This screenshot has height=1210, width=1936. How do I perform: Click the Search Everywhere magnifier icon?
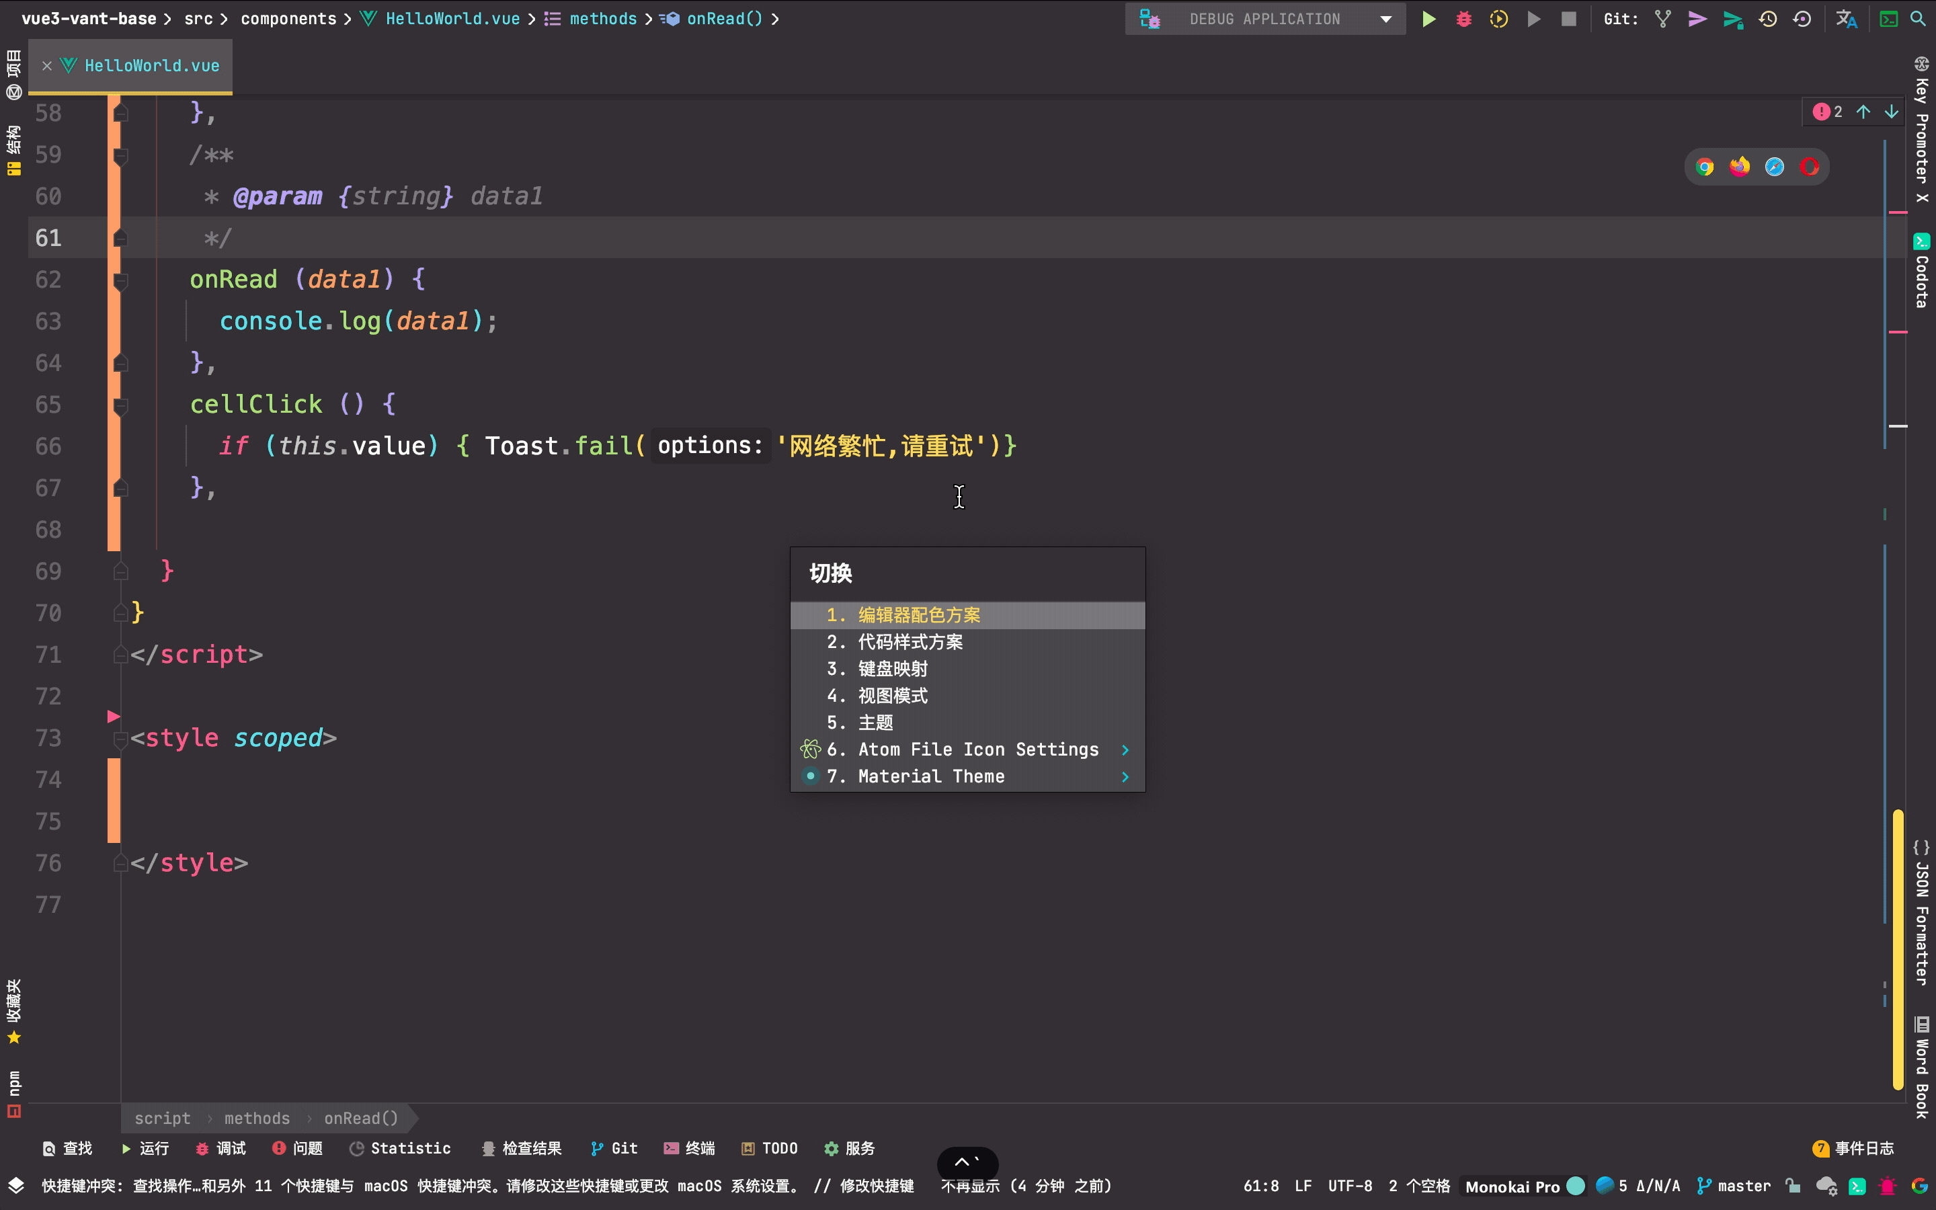coord(1918,18)
